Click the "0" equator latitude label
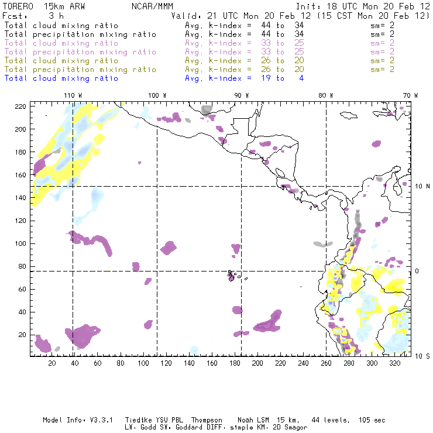433x433 pixels. point(417,271)
